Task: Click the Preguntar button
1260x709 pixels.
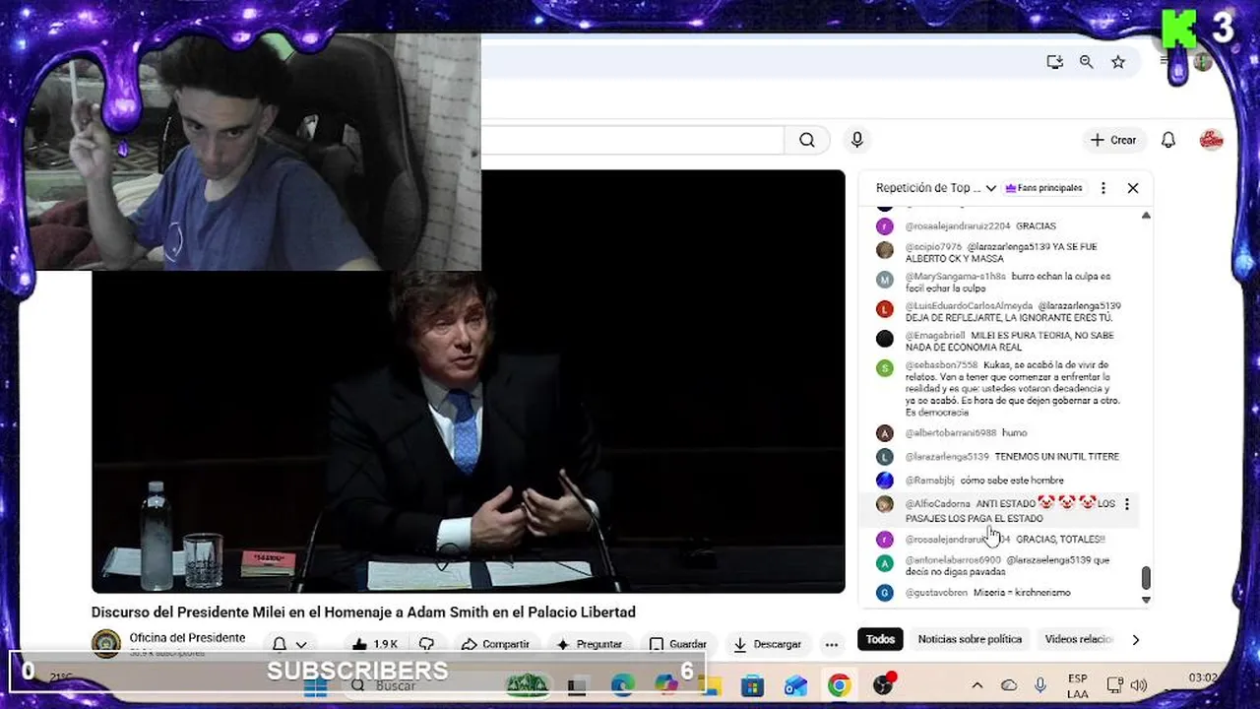Action: pos(589,644)
